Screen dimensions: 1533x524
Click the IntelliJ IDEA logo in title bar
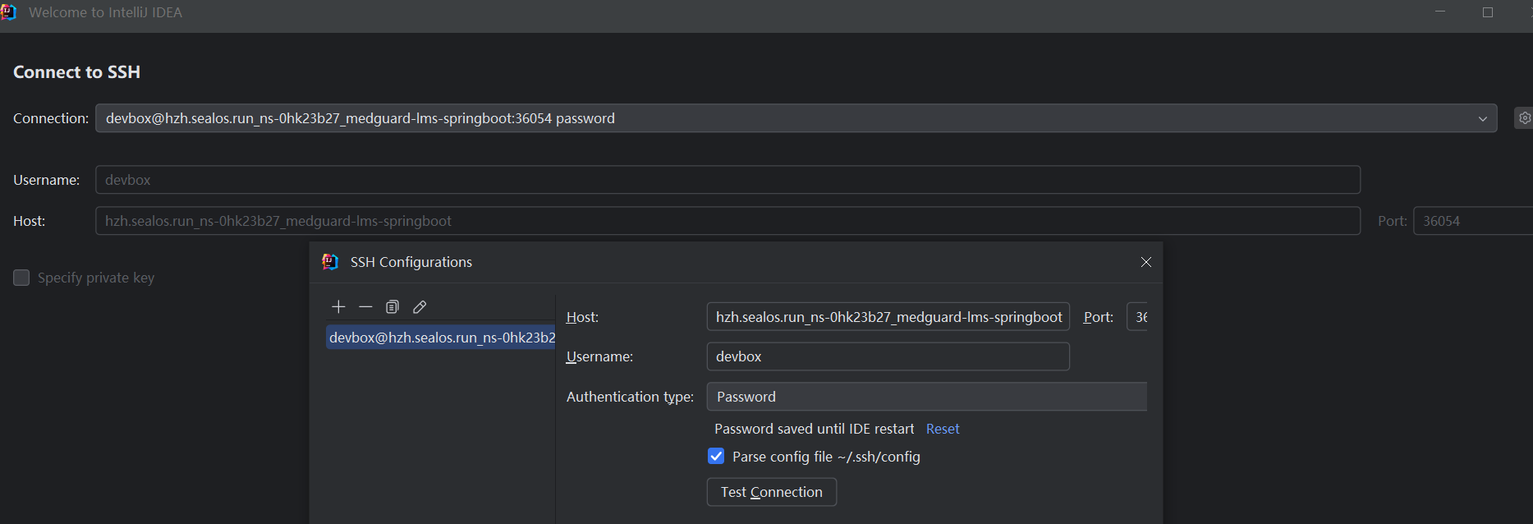[8, 12]
